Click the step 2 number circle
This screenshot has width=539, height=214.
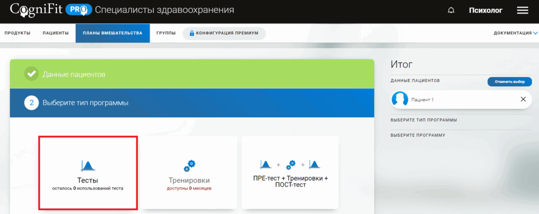[32, 103]
